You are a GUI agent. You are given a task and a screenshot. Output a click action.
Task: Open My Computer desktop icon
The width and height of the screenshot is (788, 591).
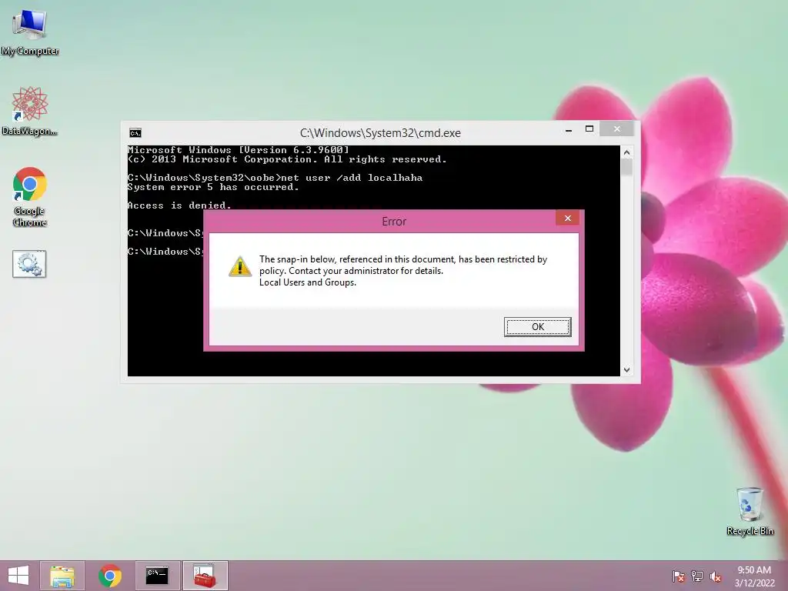pos(30,31)
